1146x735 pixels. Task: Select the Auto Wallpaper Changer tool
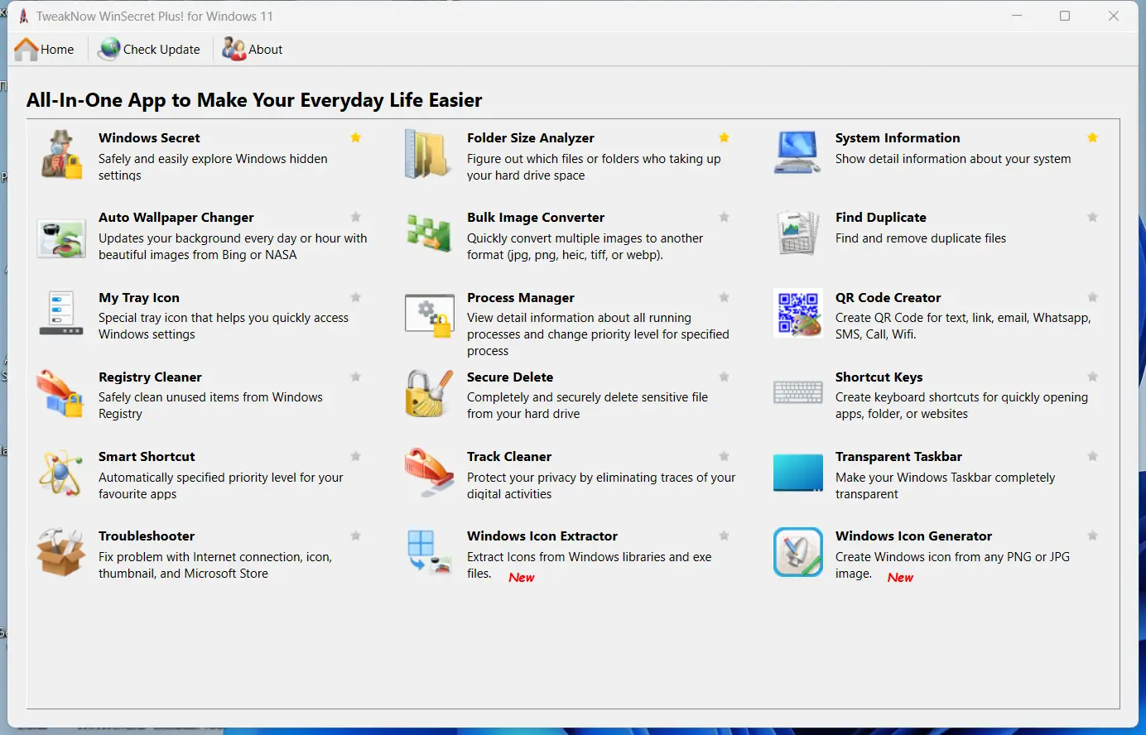coord(176,217)
